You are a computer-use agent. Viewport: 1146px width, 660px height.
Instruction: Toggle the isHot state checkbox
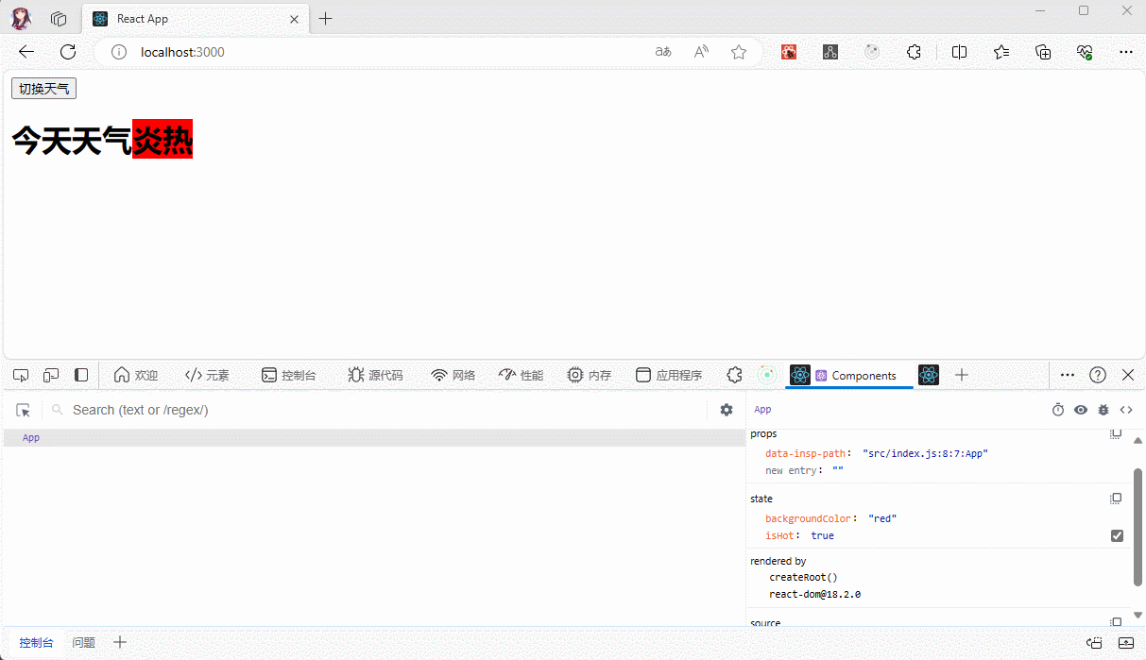[1117, 535]
